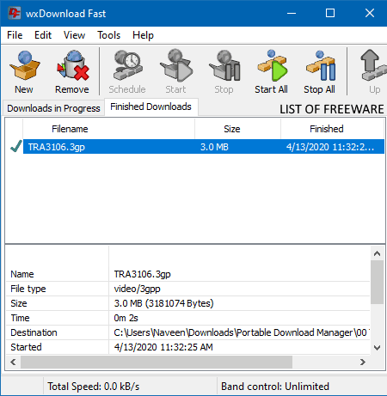Viewport: 387px width, 396px height.
Task: Minimize the wxDownload Fast window
Action: 292,13
